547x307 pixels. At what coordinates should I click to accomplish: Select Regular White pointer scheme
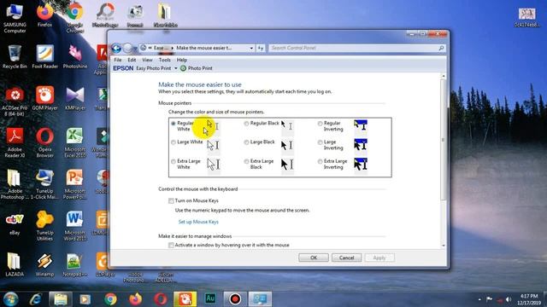[x=173, y=124]
